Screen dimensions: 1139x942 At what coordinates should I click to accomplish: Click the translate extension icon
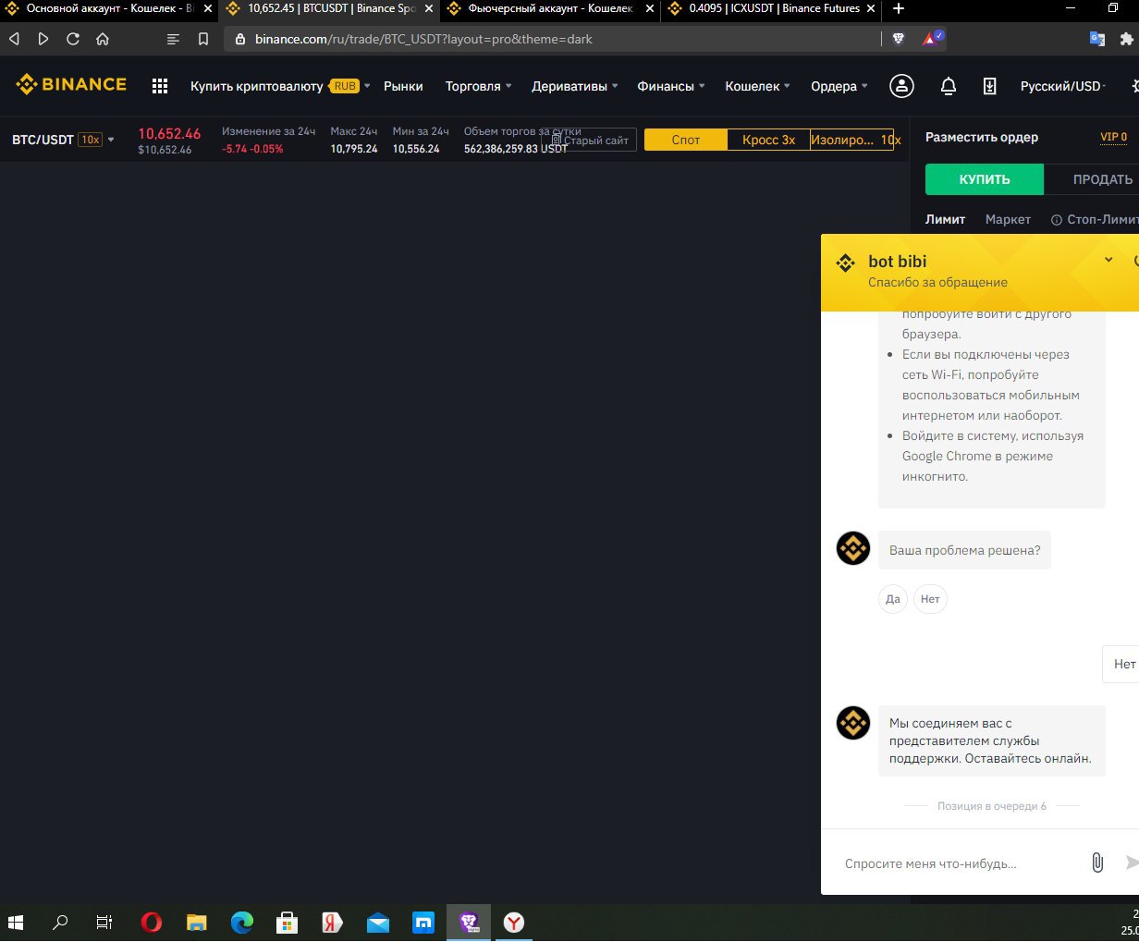click(x=1097, y=39)
